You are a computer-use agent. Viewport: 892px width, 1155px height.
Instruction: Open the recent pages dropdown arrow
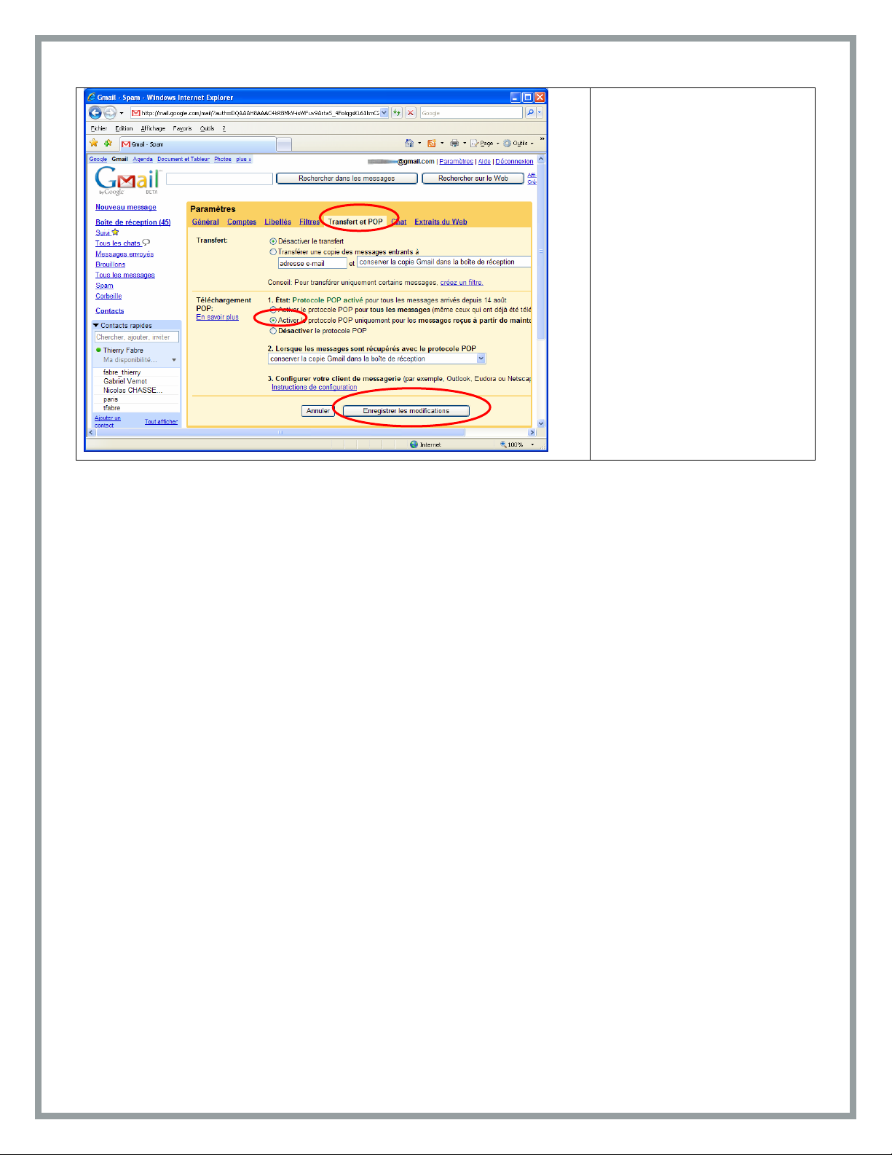[x=122, y=113]
